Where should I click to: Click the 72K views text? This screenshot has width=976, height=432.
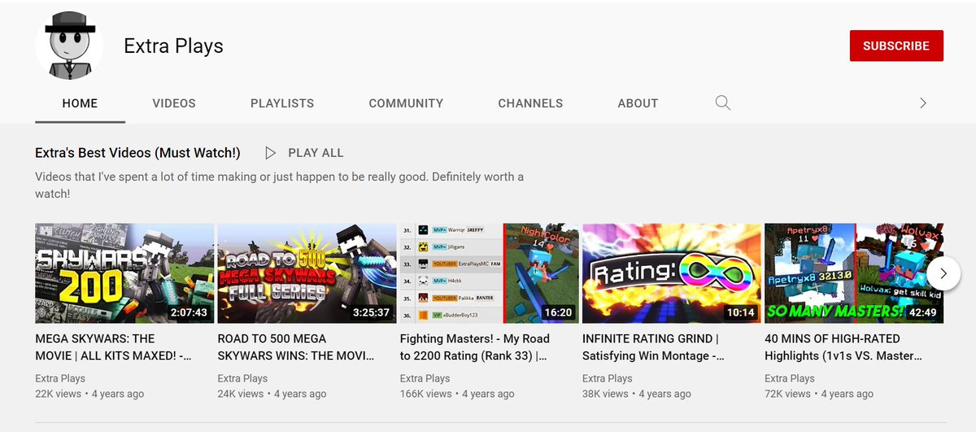click(x=788, y=394)
